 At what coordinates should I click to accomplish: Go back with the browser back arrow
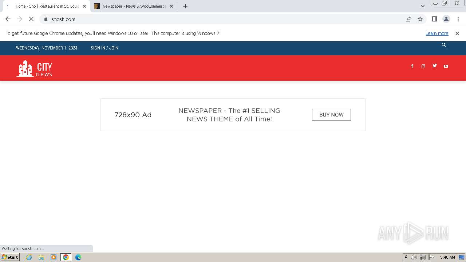coord(8,19)
